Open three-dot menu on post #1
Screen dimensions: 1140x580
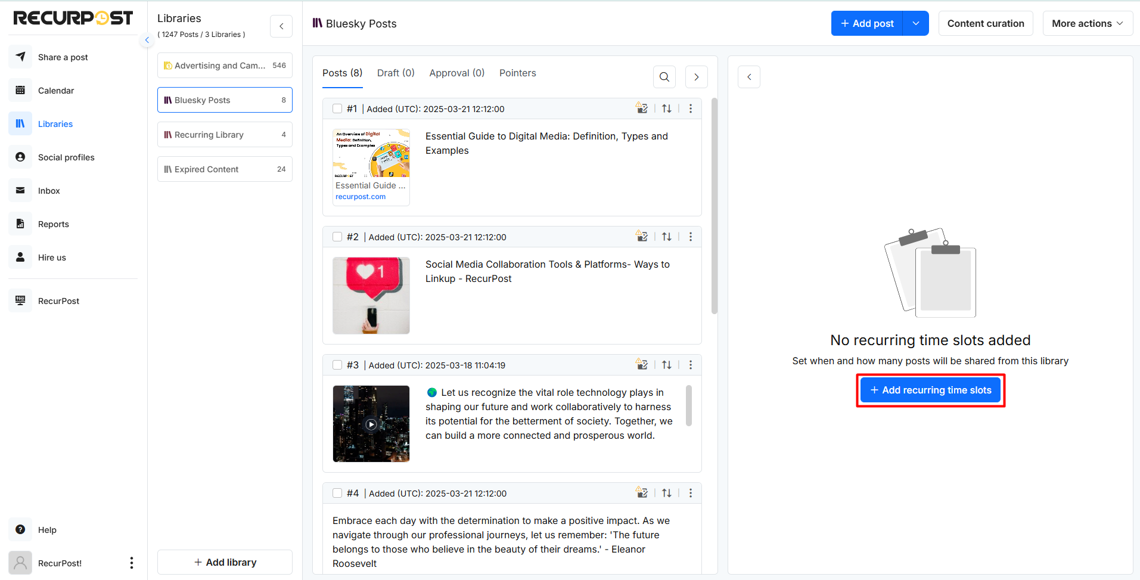coord(691,108)
